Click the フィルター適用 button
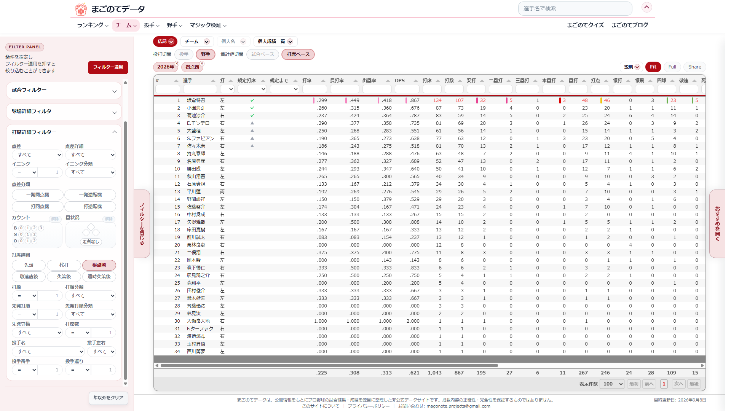 pos(108,67)
